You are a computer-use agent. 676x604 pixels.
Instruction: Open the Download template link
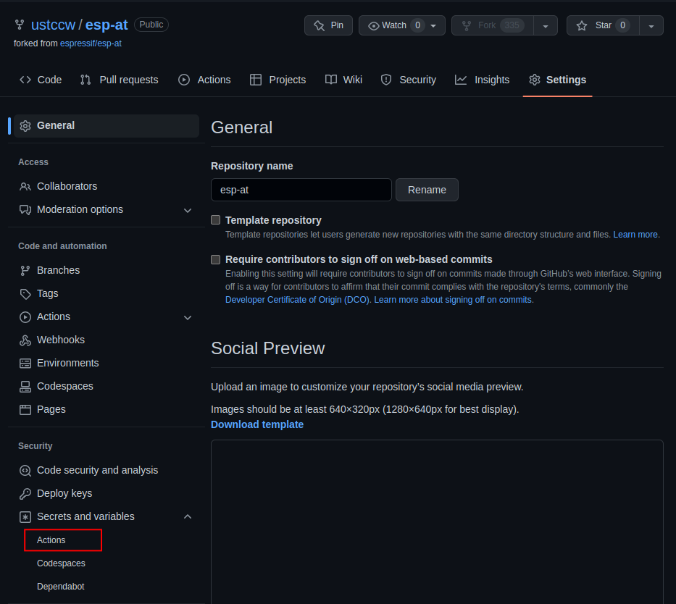[256, 424]
